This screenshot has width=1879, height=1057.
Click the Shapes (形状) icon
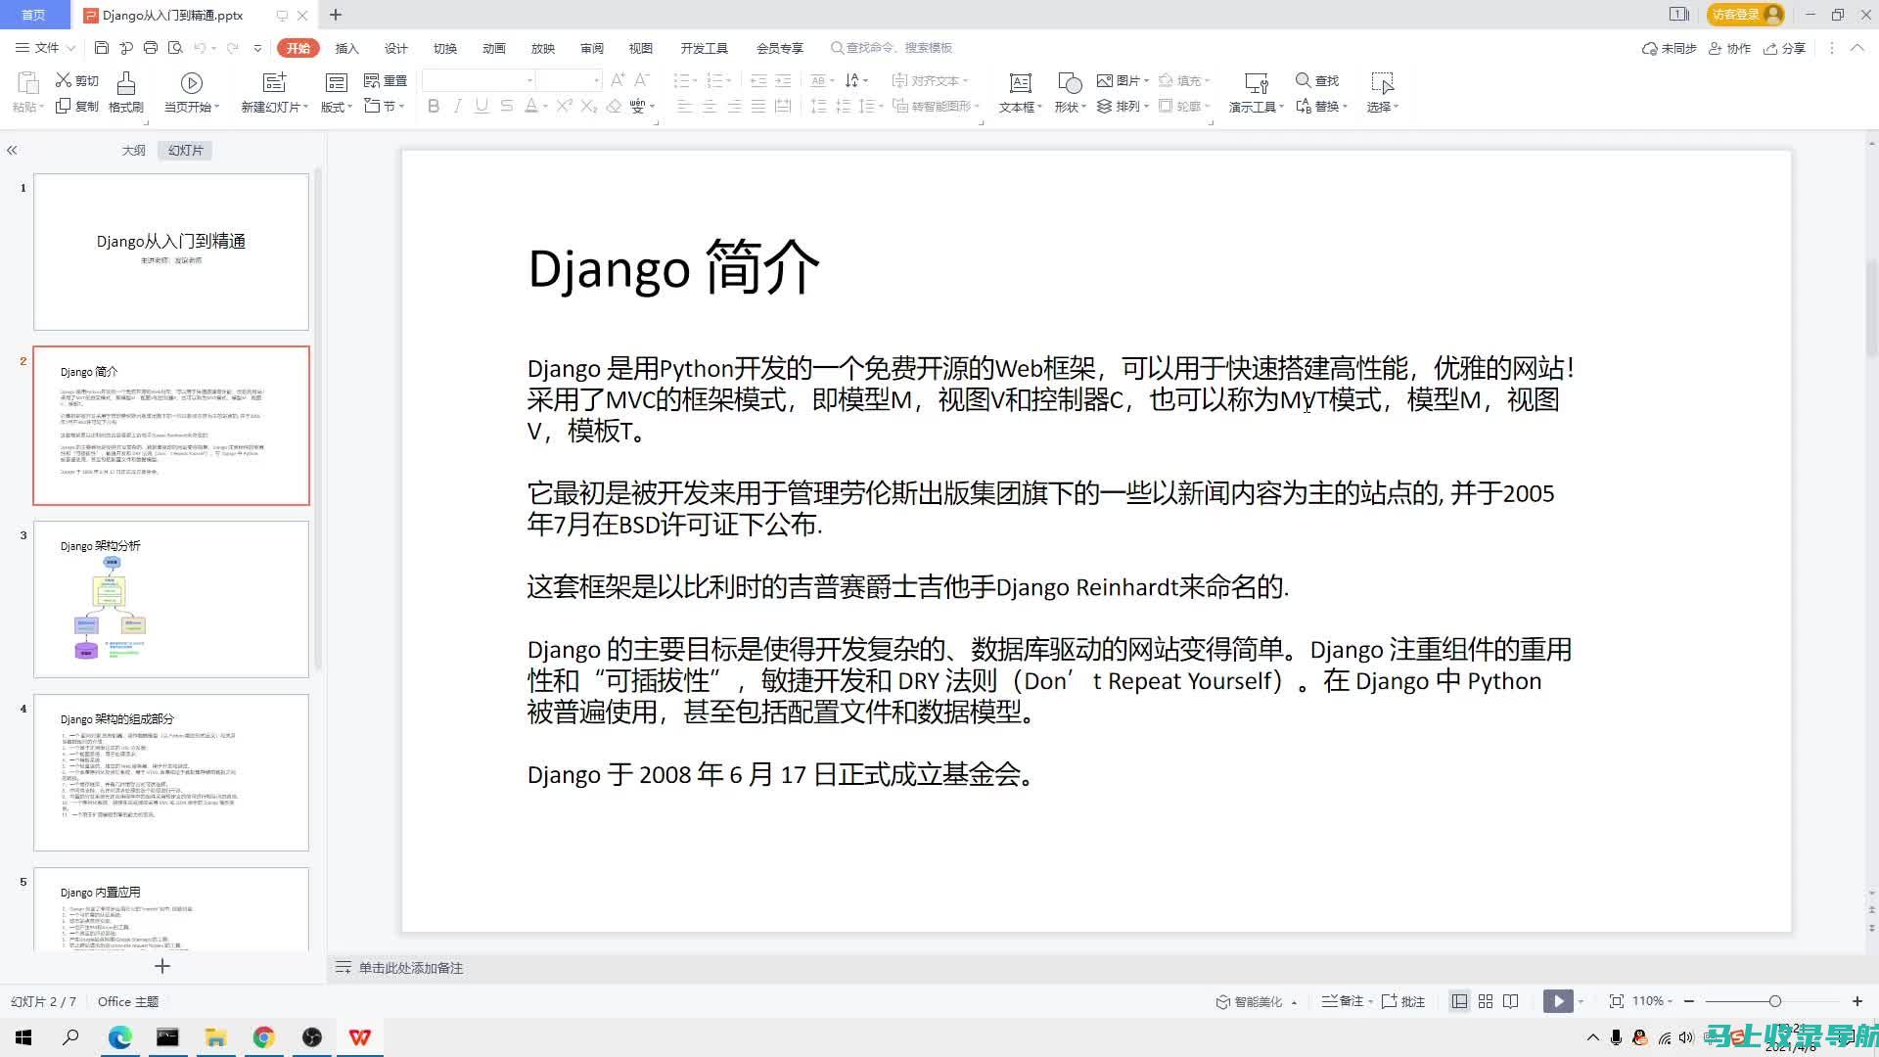(1070, 83)
